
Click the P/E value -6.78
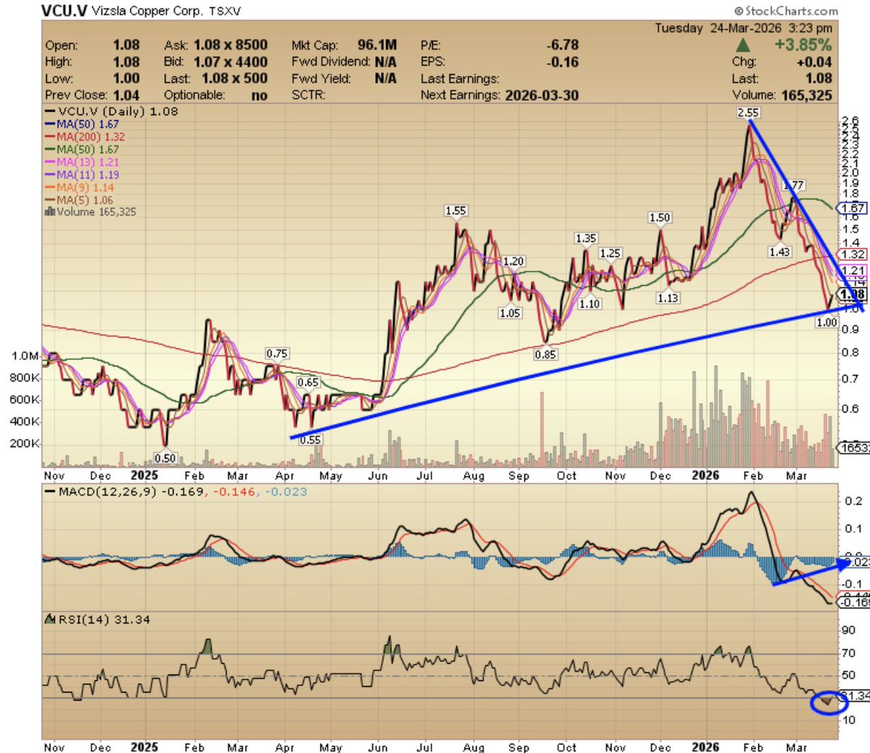click(563, 45)
